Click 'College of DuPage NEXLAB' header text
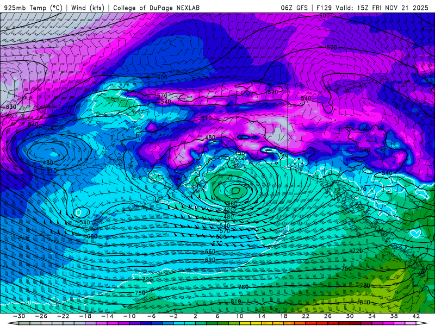This screenshot has height=326, width=435. coord(156,8)
